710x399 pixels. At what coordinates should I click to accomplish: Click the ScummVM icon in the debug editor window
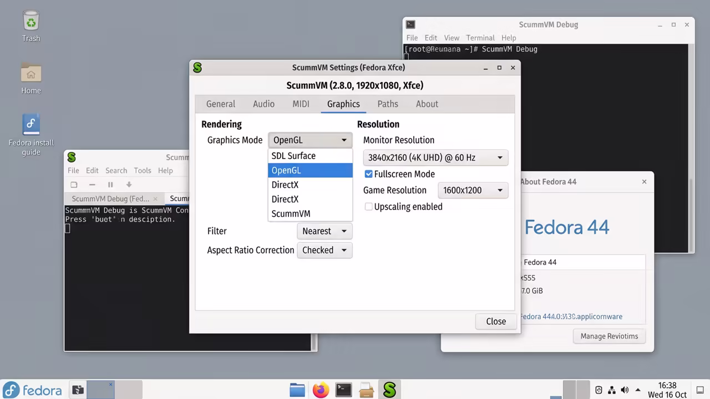pyautogui.click(x=72, y=157)
